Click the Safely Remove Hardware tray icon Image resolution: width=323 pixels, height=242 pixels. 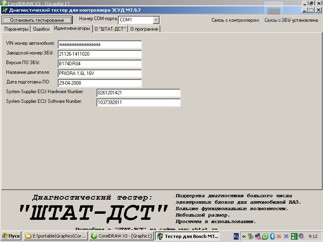pos(250,236)
